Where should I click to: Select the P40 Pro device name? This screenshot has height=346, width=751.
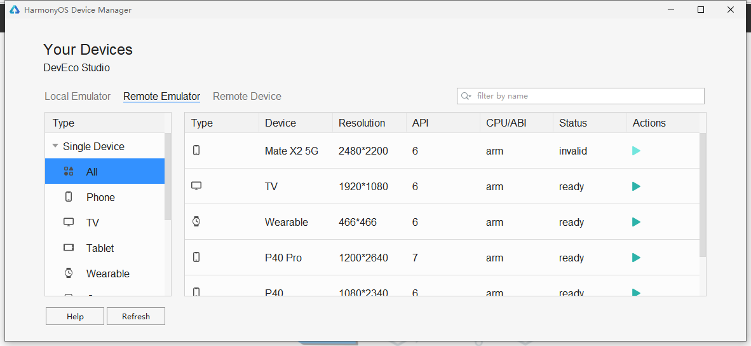click(283, 258)
